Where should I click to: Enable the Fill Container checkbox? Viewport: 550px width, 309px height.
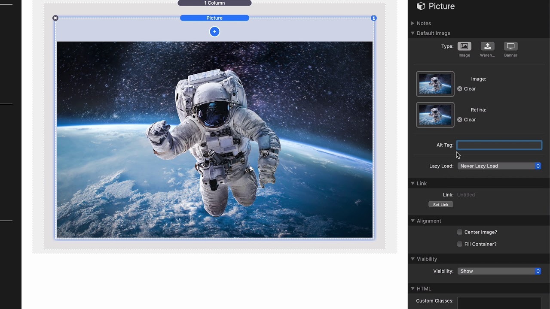(x=460, y=244)
